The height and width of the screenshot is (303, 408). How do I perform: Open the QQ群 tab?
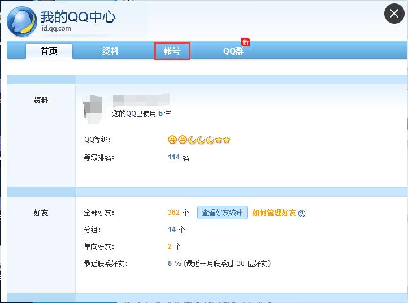233,51
